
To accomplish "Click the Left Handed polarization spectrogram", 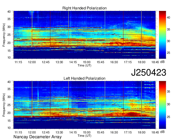I will tap(84, 105).
